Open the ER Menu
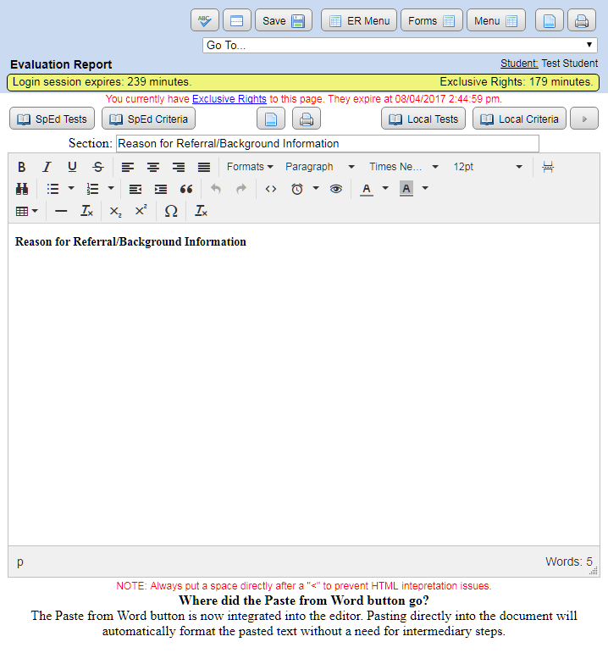The height and width of the screenshot is (664, 608). (x=359, y=21)
